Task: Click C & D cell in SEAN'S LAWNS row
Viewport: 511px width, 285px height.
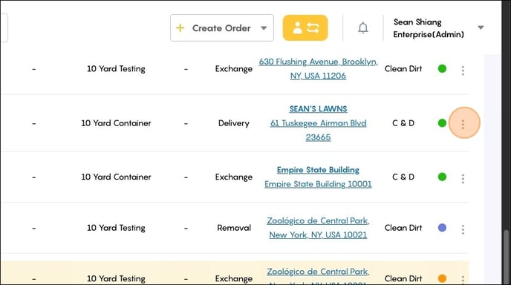Action: point(403,123)
